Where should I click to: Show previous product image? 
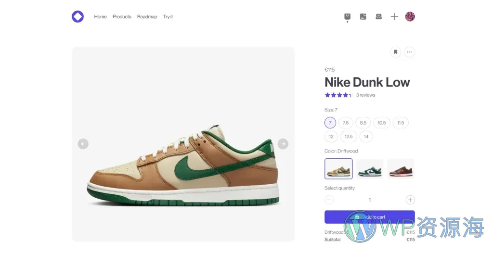click(83, 144)
